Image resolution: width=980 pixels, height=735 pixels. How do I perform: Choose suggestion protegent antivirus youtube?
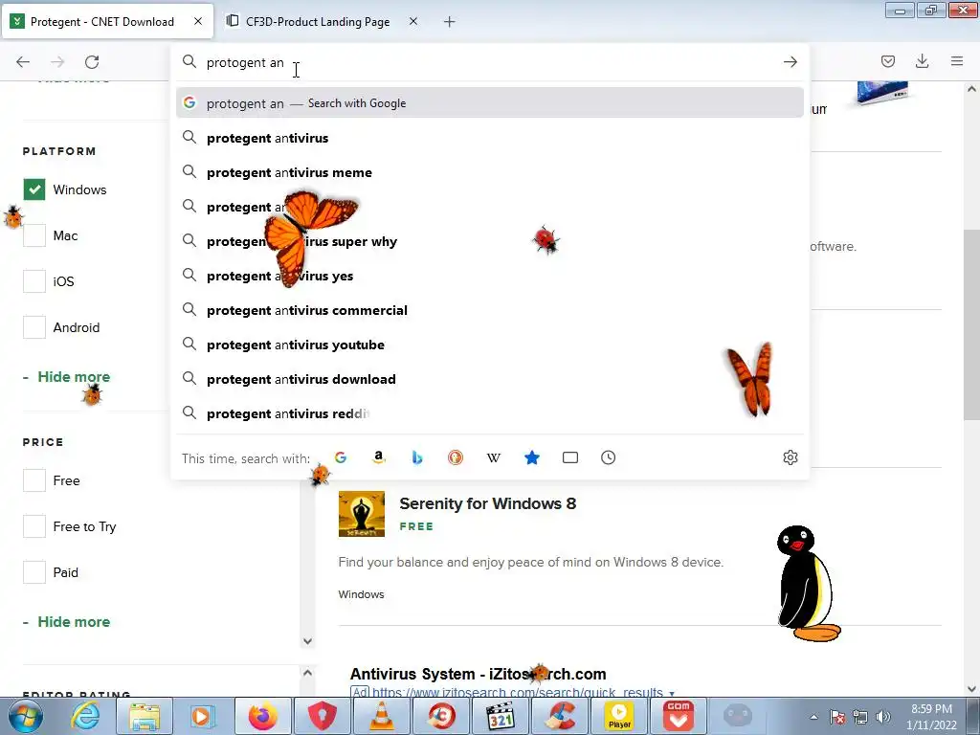[x=489, y=345]
